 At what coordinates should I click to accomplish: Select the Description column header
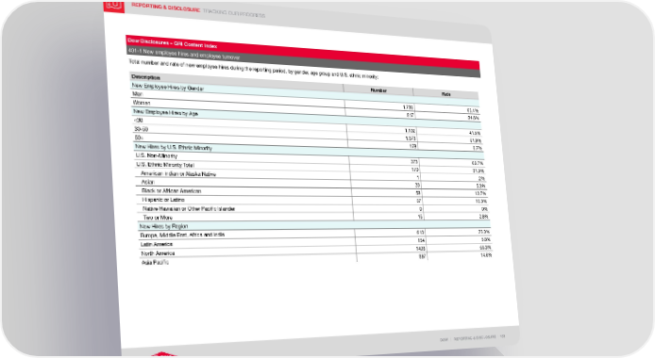145,77
